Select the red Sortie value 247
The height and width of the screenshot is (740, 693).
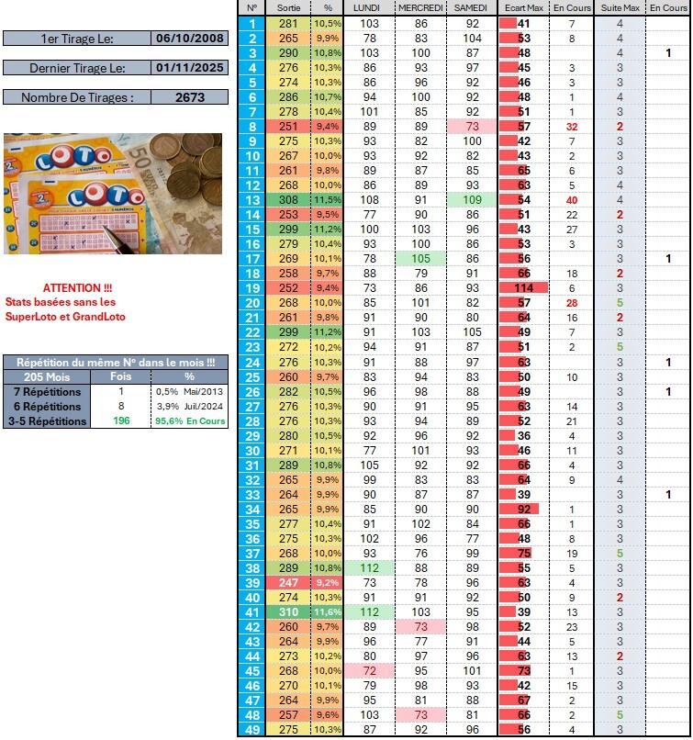click(x=288, y=582)
